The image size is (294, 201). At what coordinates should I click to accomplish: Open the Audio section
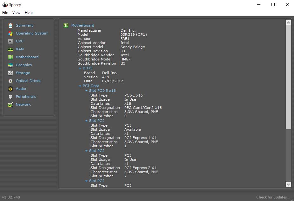[21, 89]
